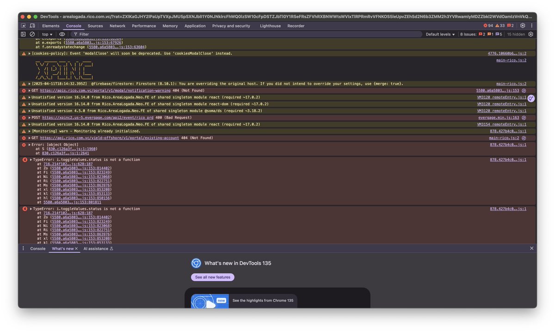The image size is (555, 332).
Task: Click the 15 hidden messages label
Action: [x=516, y=34]
